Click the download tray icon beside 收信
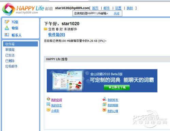The height and width of the screenshot is (131, 170). tap(7, 28)
